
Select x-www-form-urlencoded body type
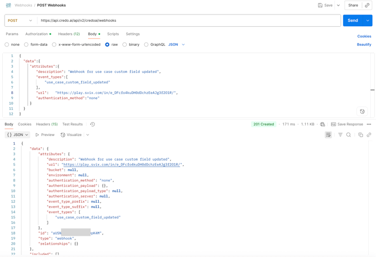[54, 44]
